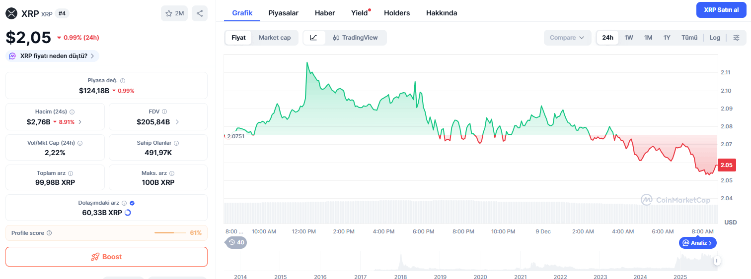Click the 60,33B XRP circulating value
Screen dimensions: 751x279
click(x=102, y=213)
